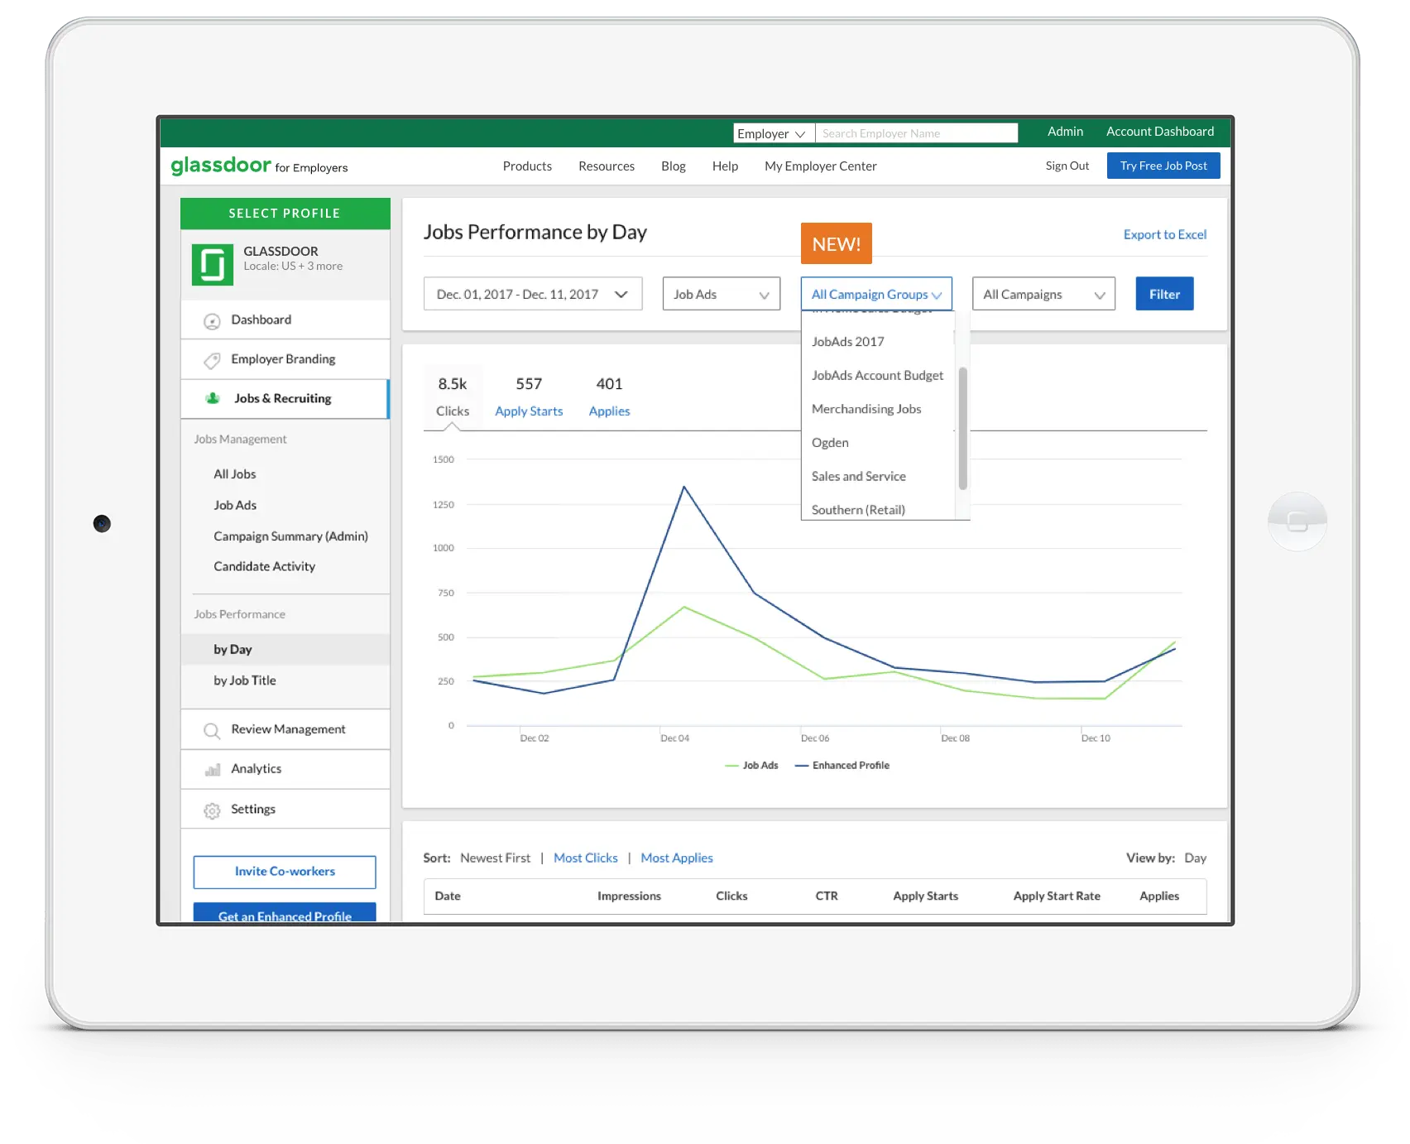Select Jobs Performance by Job Title
The width and height of the screenshot is (1410, 1144).
245,680
